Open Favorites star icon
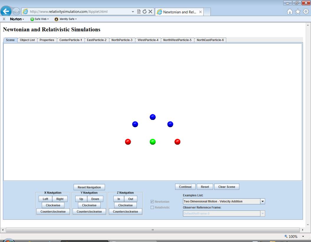Viewport: 311px width, 242px height. pos(298,12)
